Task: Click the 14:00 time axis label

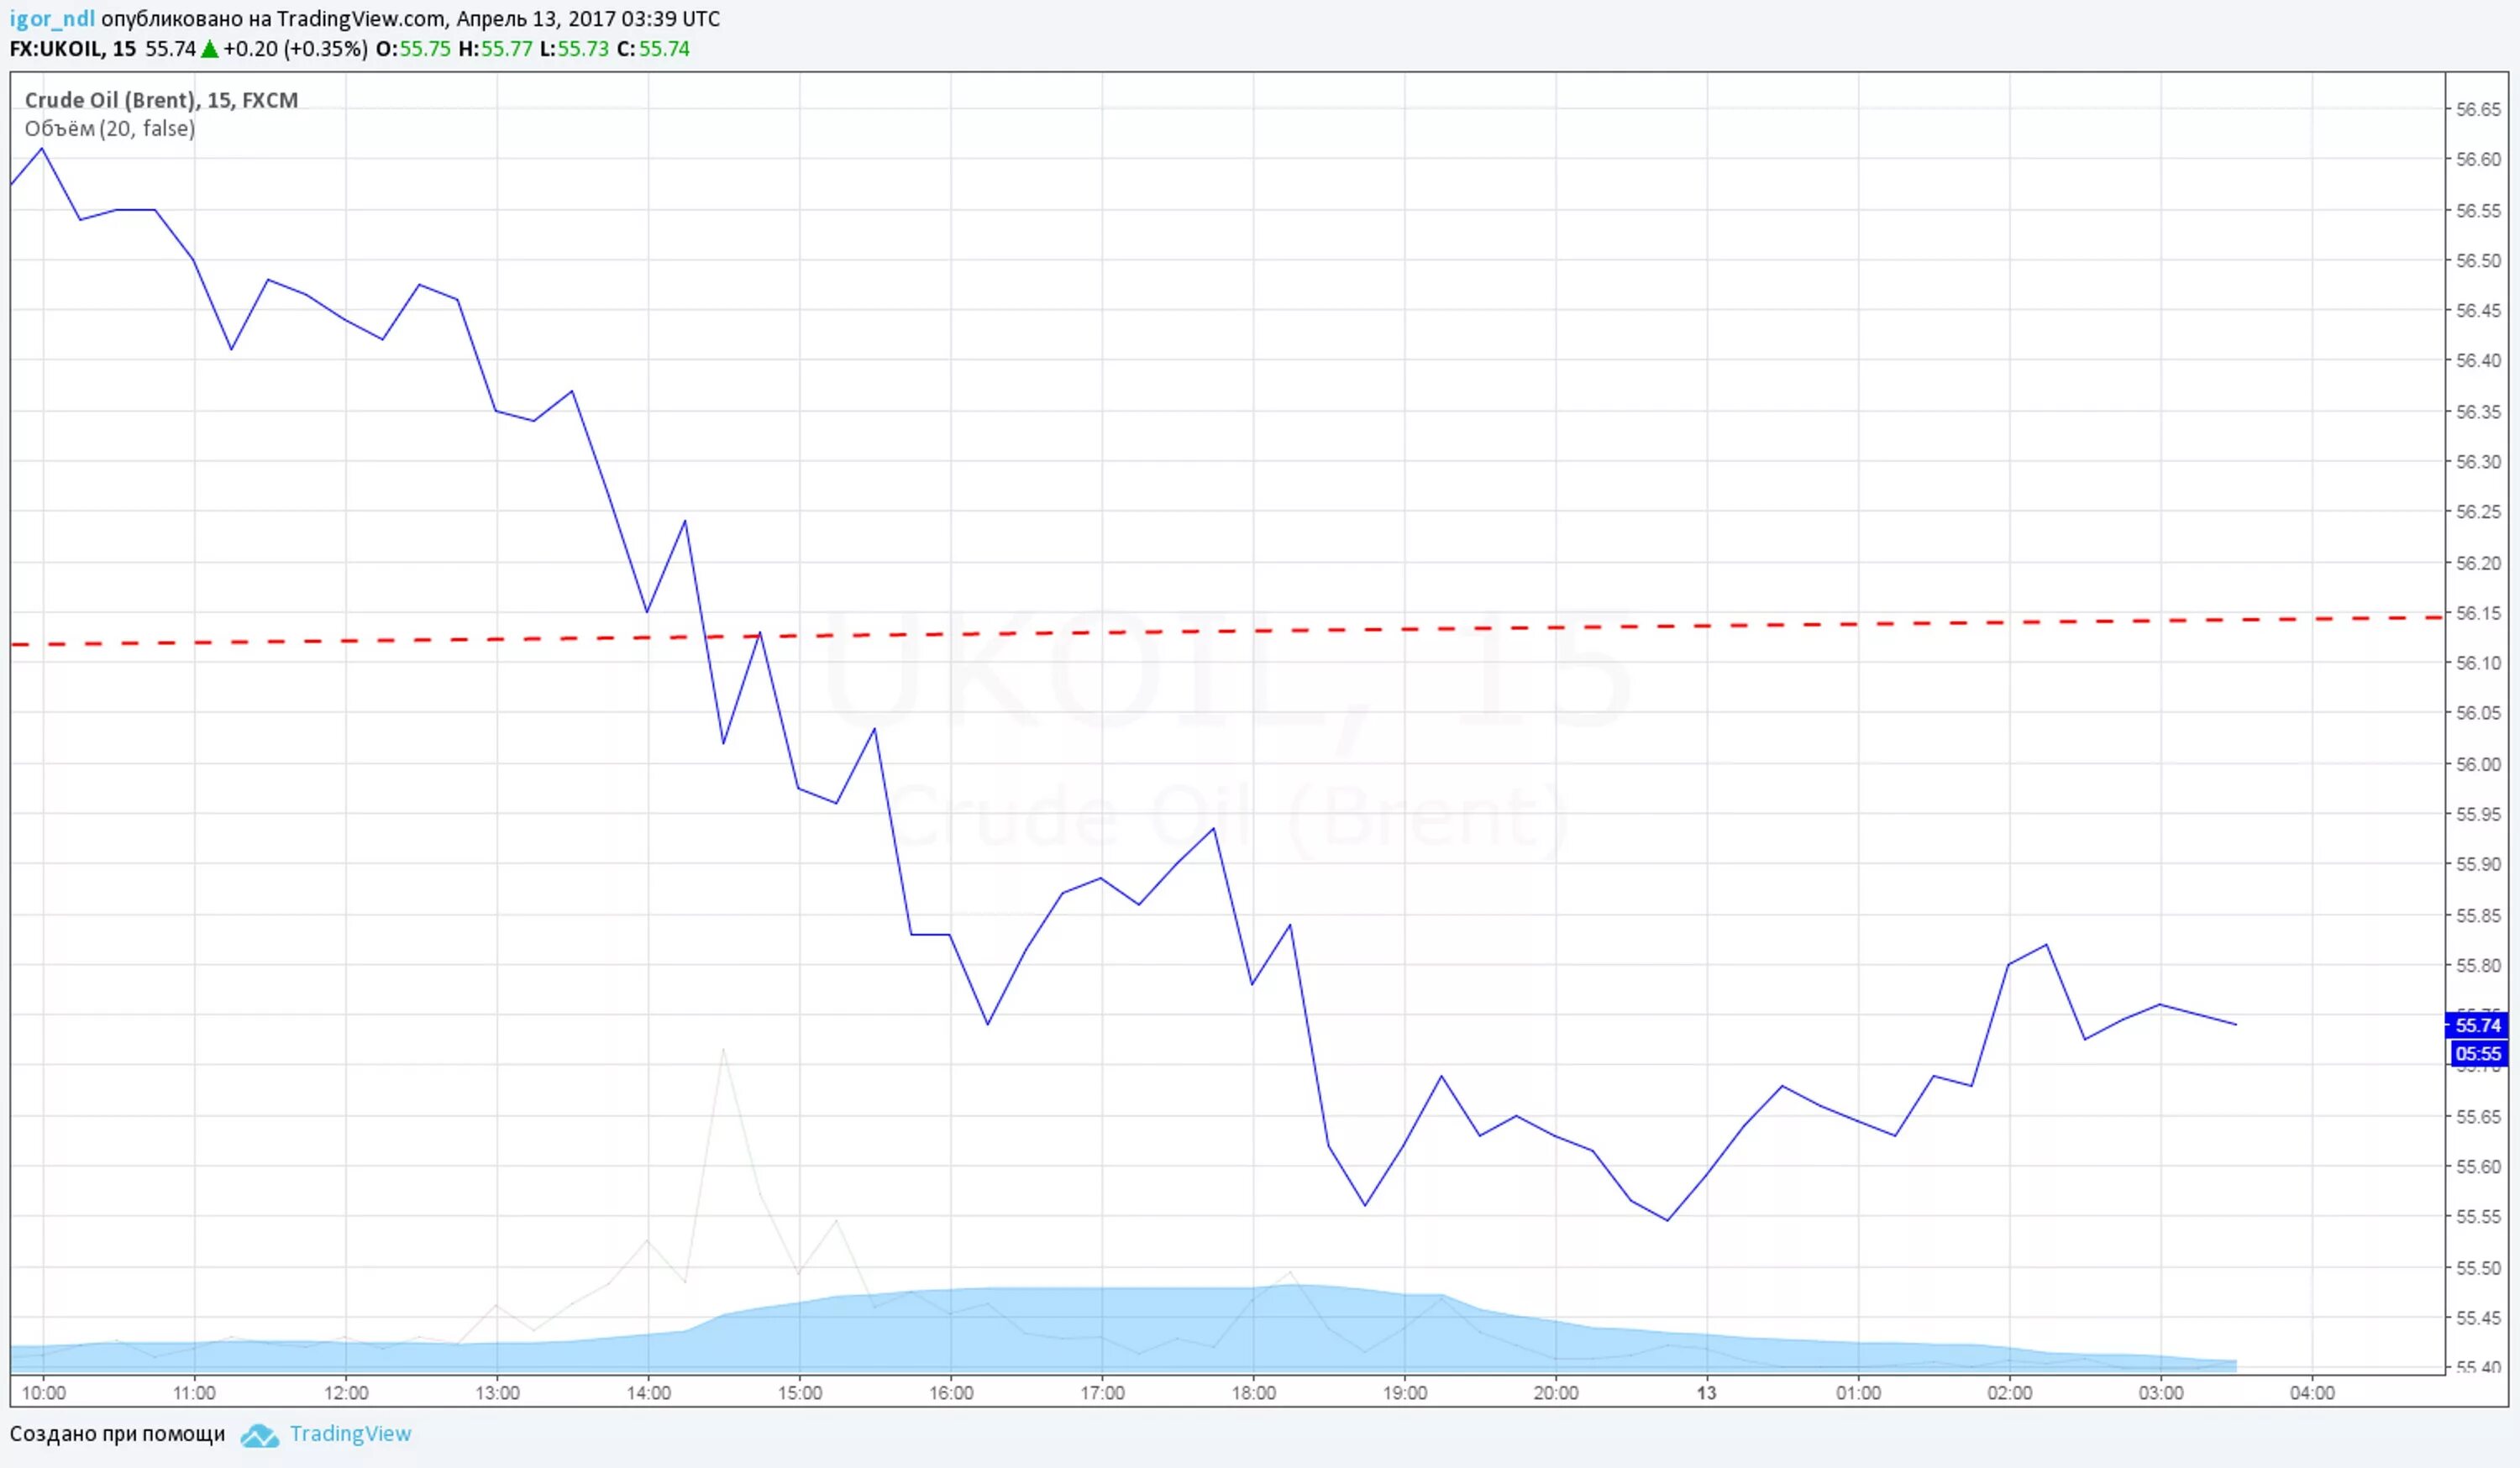Action: (648, 1393)
